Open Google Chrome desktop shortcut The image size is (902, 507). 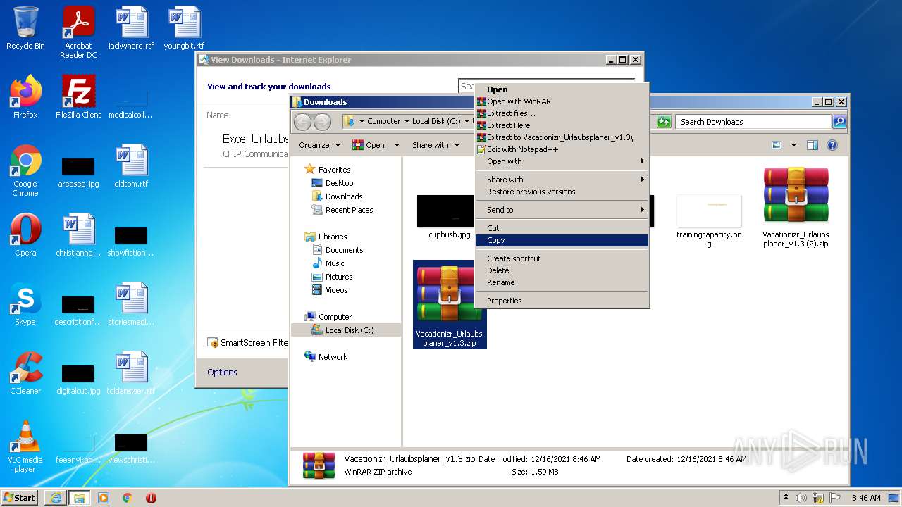[25, 171]
